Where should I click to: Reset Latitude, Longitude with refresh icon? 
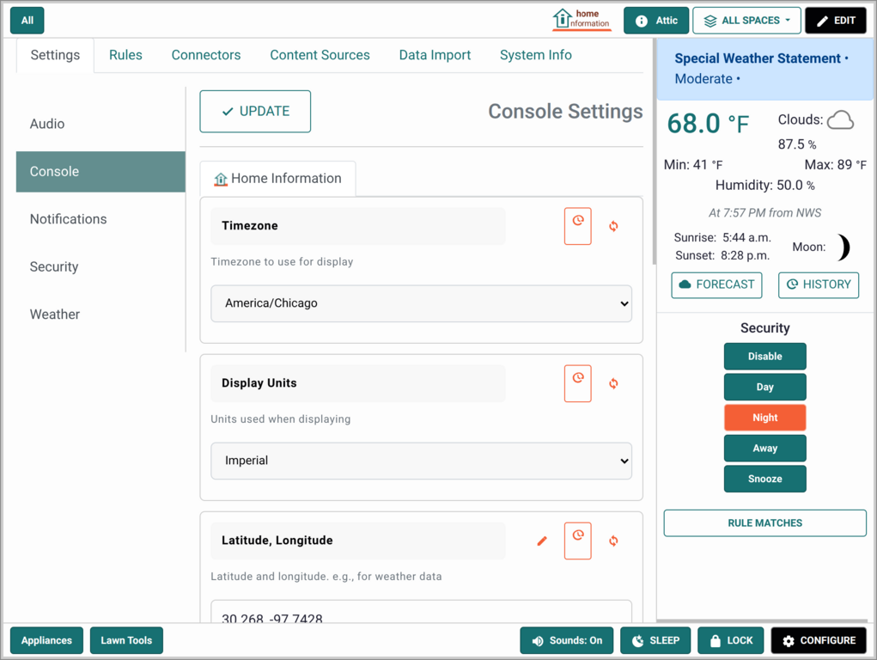click(613, 541)
